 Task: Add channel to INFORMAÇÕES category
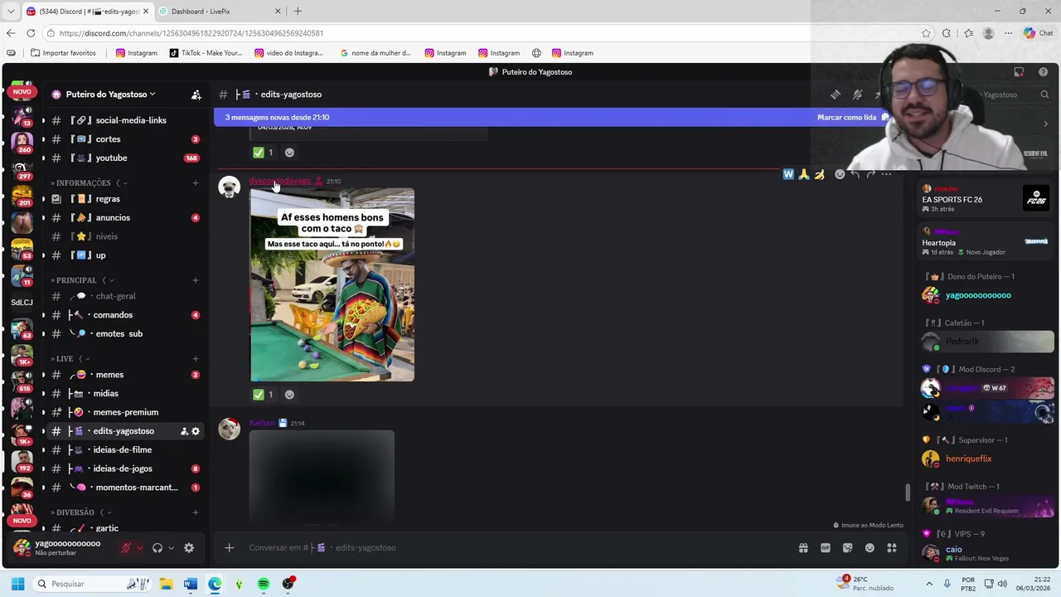click(196, 182)
